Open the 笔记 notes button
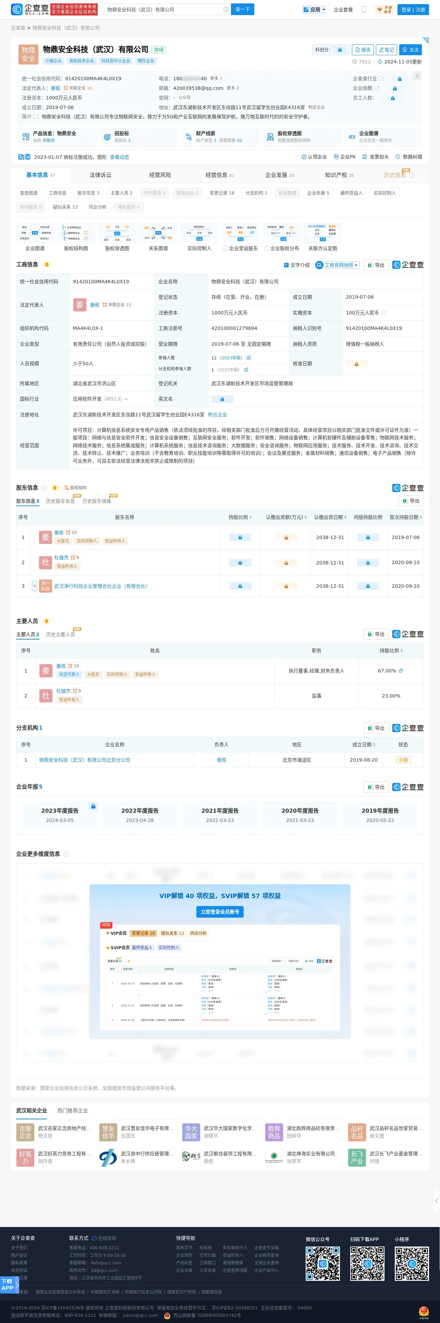The image size is (440, 1323). (x=386, y=50)
